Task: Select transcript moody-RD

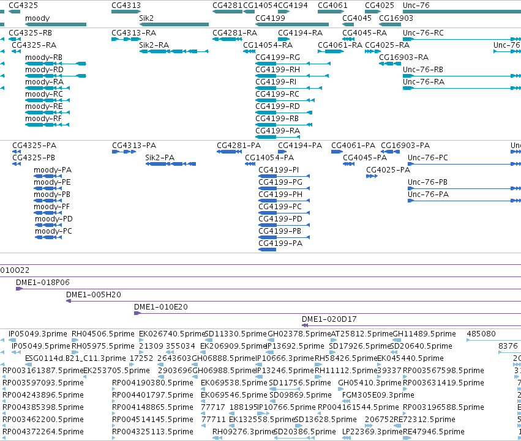Action: [56, 76]
